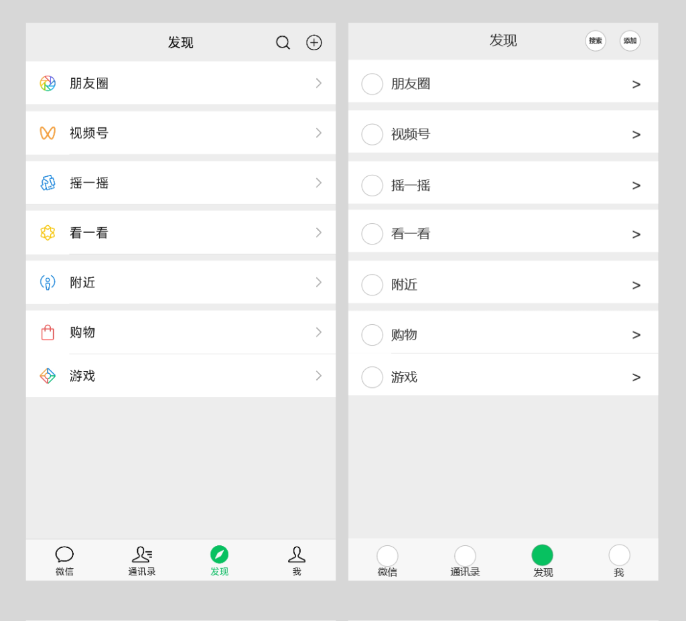The height and width of the screenshot is (621, 686).
Task: Click wireframe 发现 tab label at bottom
Action: pyautogui.click(x=543, y=572)
